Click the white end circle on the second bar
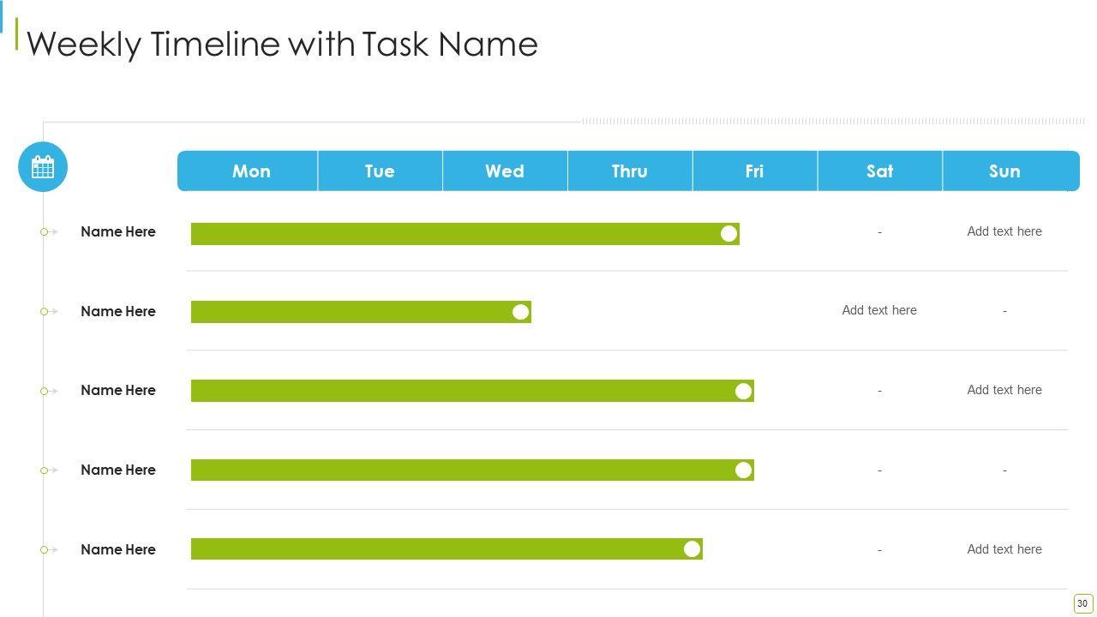Screen dimensions: 1097x617 point(520,312)
